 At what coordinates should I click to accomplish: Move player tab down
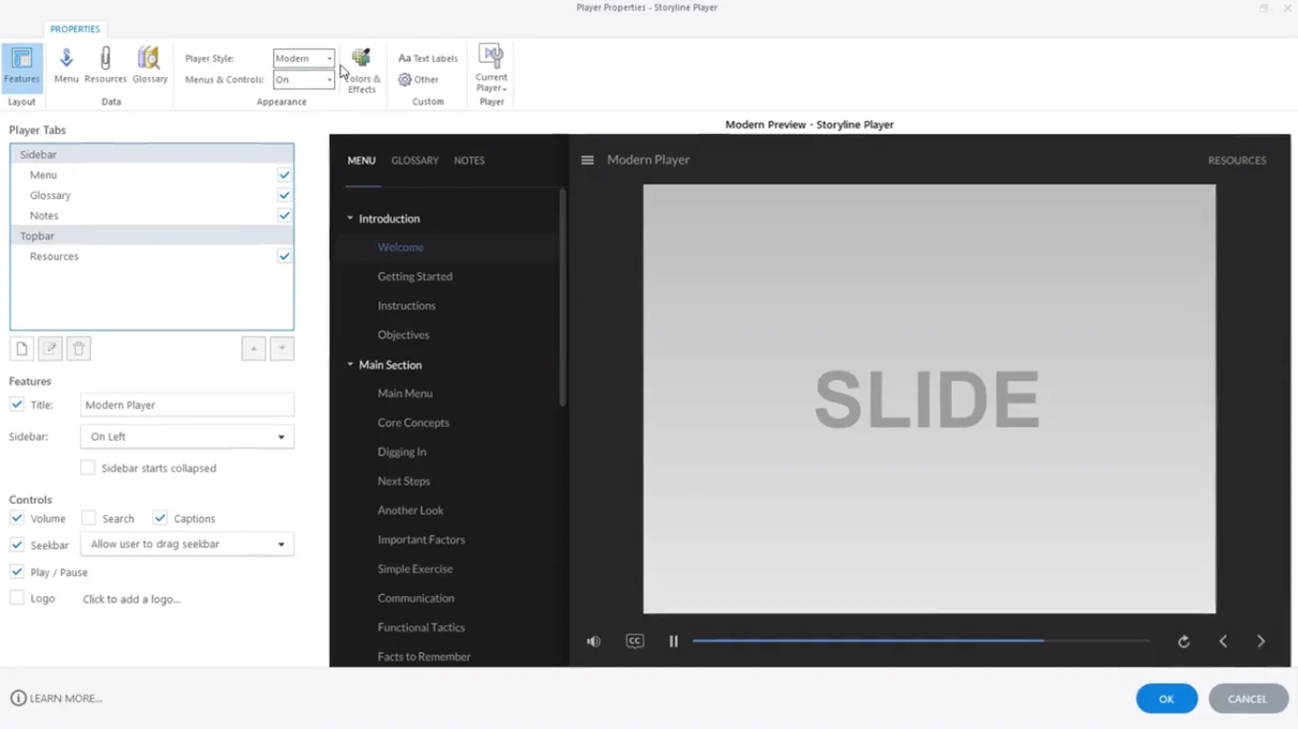pyautogui.click(x=281, y=349)
